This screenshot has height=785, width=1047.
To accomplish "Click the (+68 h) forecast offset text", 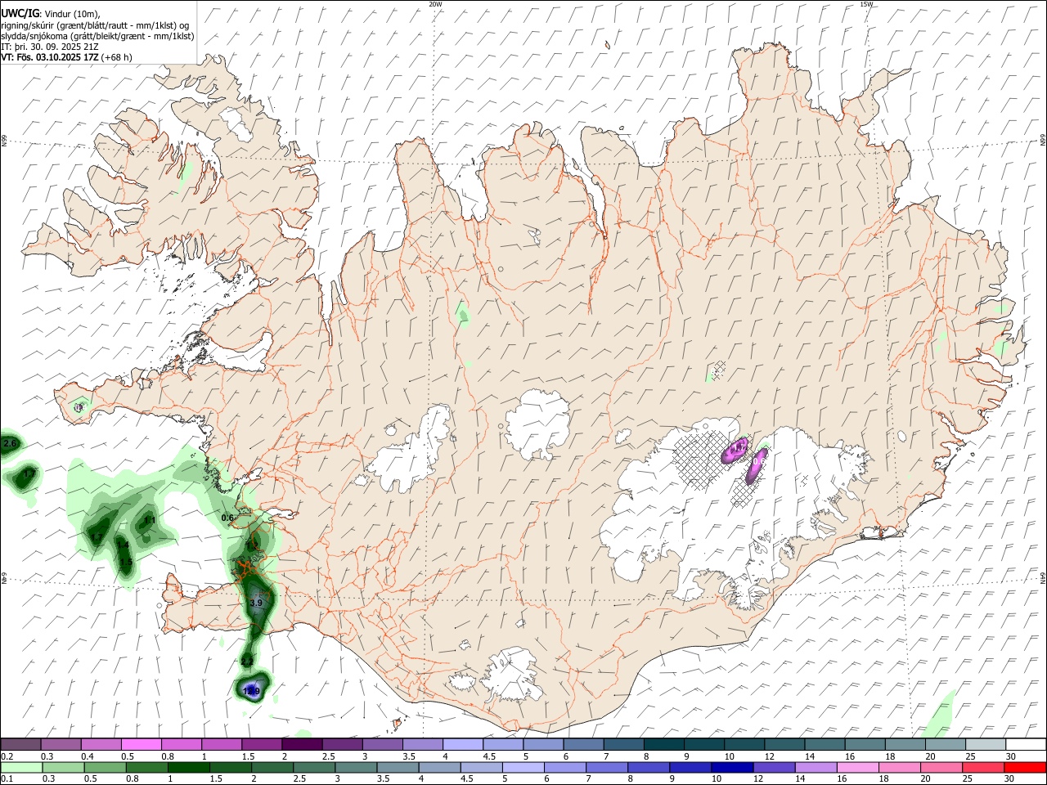I will 116,57.
